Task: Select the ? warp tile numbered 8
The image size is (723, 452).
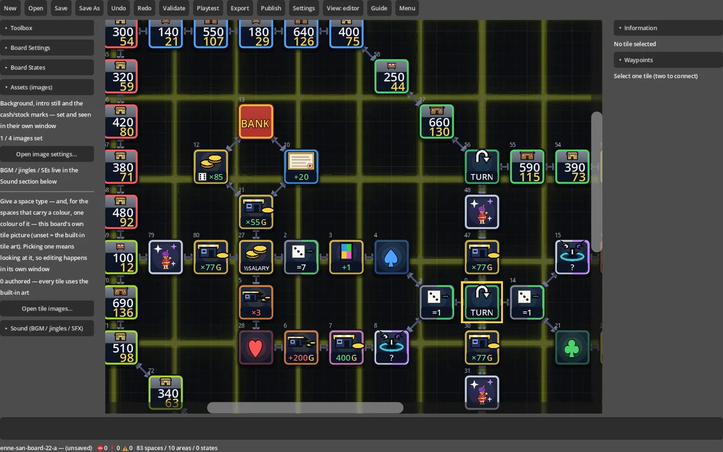Action: tap(391, 347)
